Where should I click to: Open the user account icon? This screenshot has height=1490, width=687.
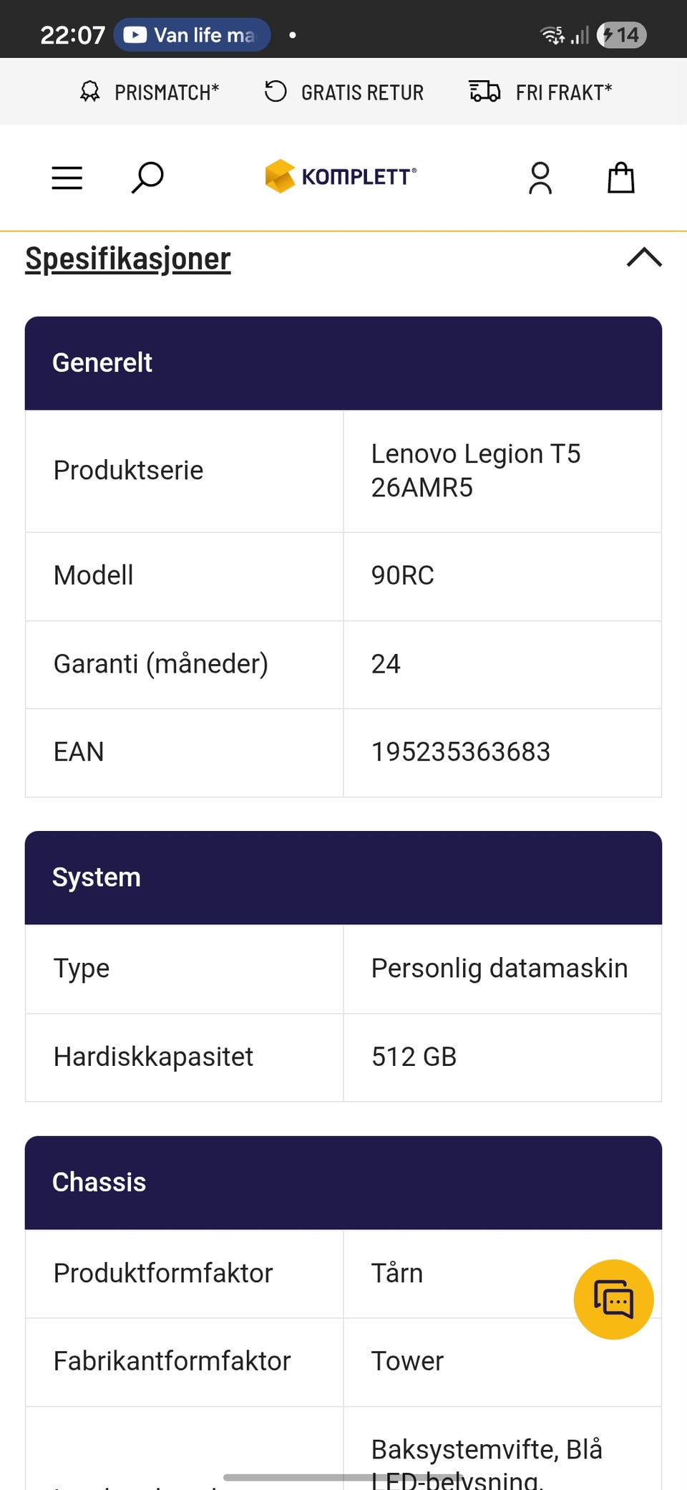[x=540, y=178]
